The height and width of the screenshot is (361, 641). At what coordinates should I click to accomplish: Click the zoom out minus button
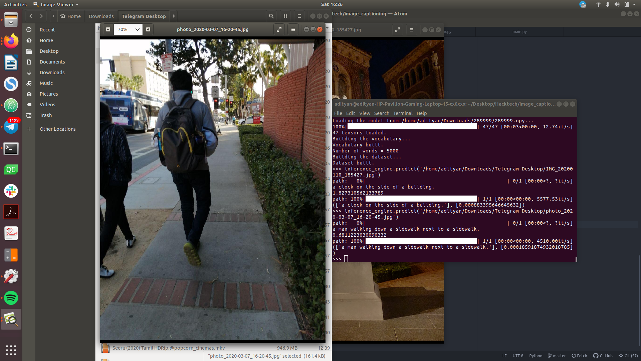click(x=108, y=29)
